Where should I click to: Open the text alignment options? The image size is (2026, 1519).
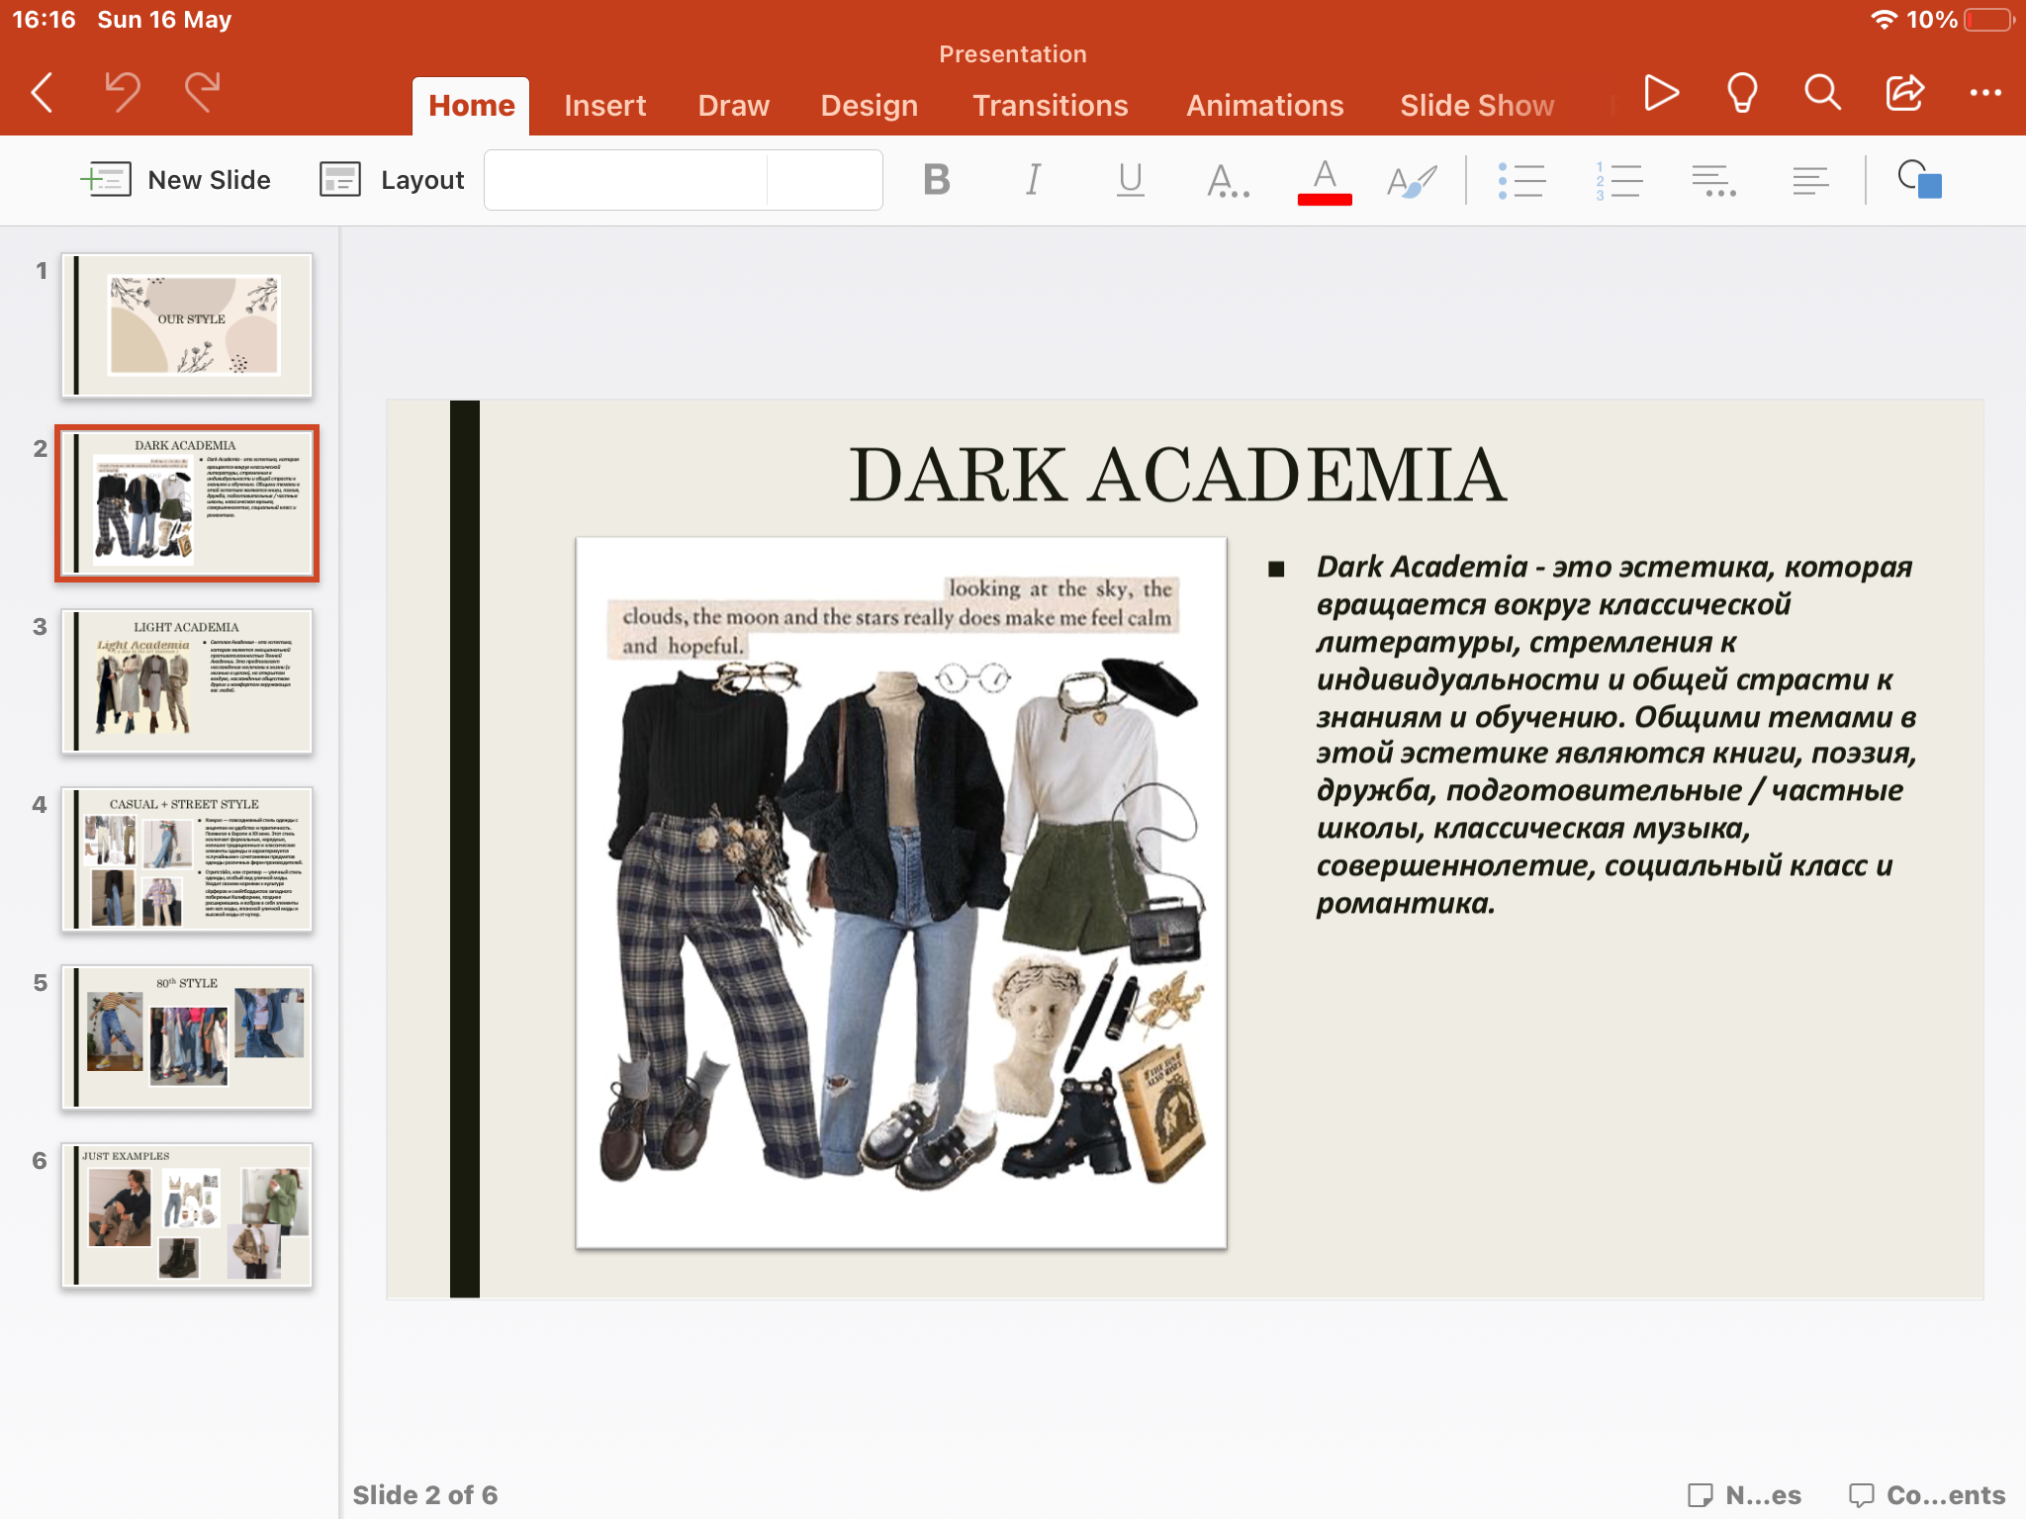[x=1810, y=180]
